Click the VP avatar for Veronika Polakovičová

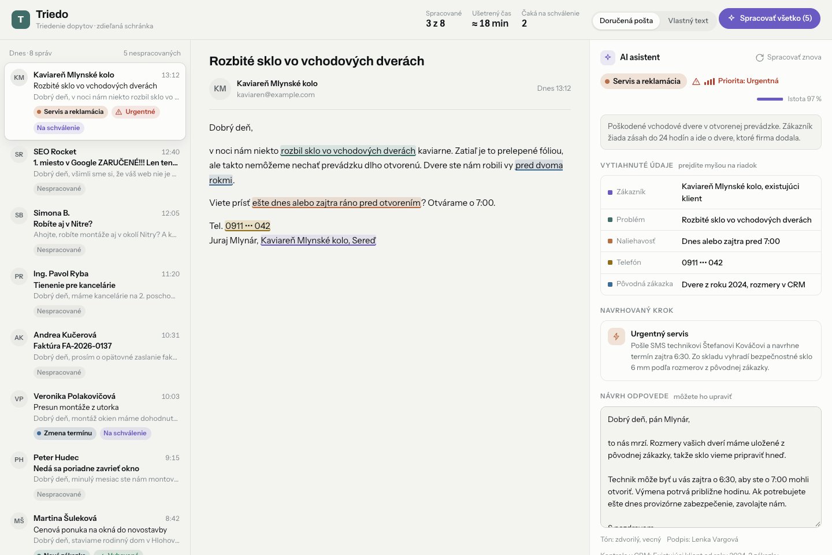pos(19,399)
